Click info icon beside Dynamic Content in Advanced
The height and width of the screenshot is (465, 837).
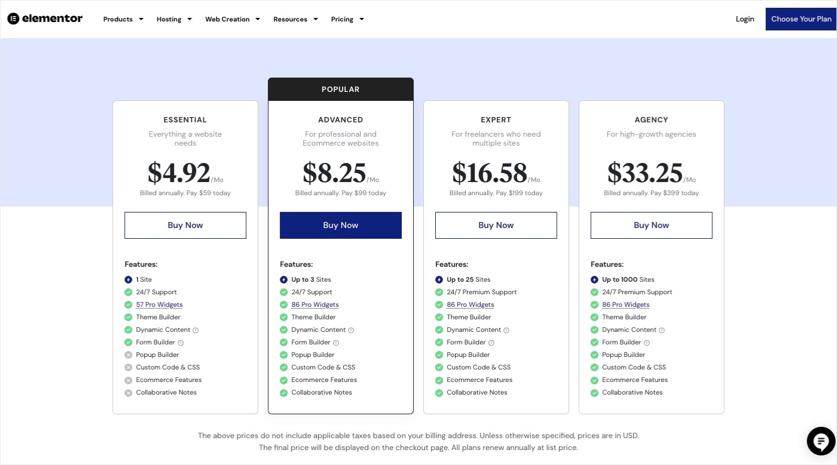coord(351,330)
